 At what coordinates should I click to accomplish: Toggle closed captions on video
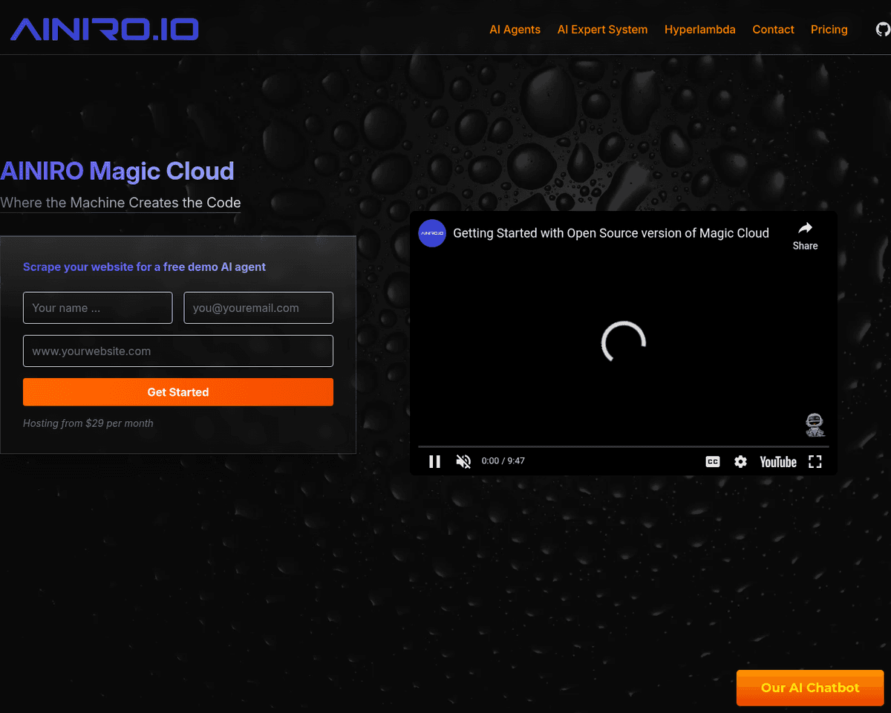tap(712, 461)
